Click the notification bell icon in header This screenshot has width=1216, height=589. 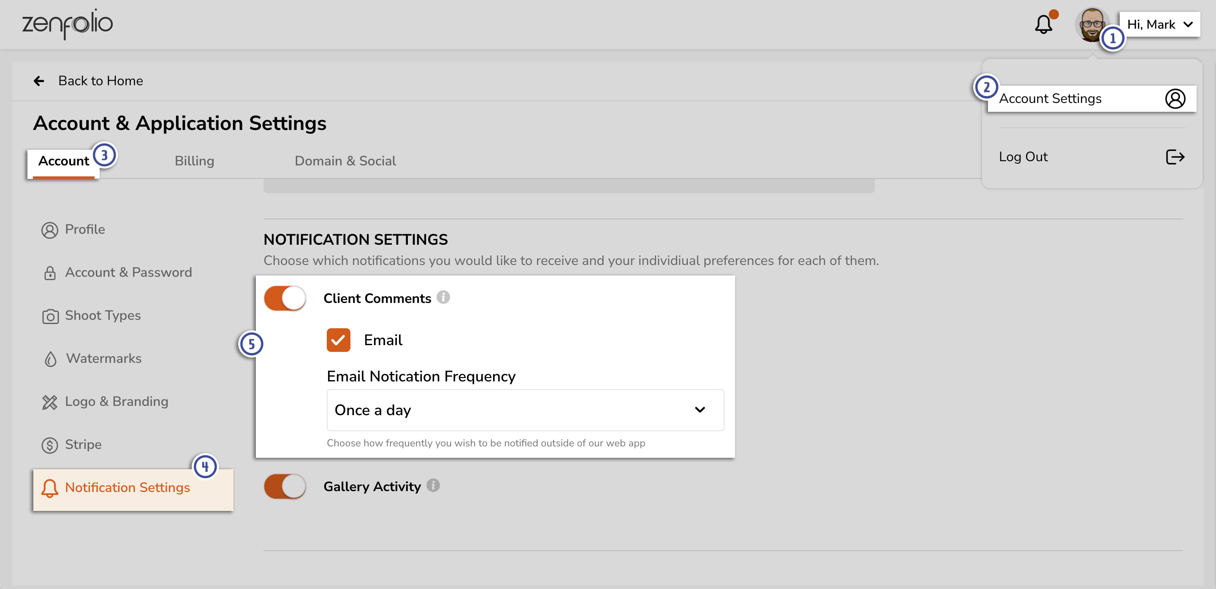click(1043, 24)
